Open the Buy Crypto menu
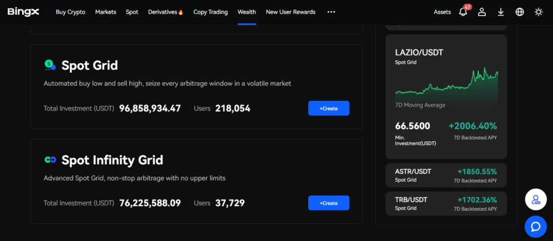 [71, 12]
